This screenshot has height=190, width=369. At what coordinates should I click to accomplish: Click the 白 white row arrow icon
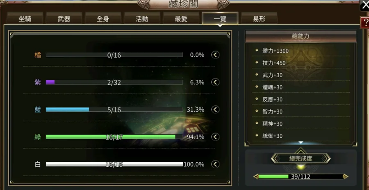pos(215,164)
